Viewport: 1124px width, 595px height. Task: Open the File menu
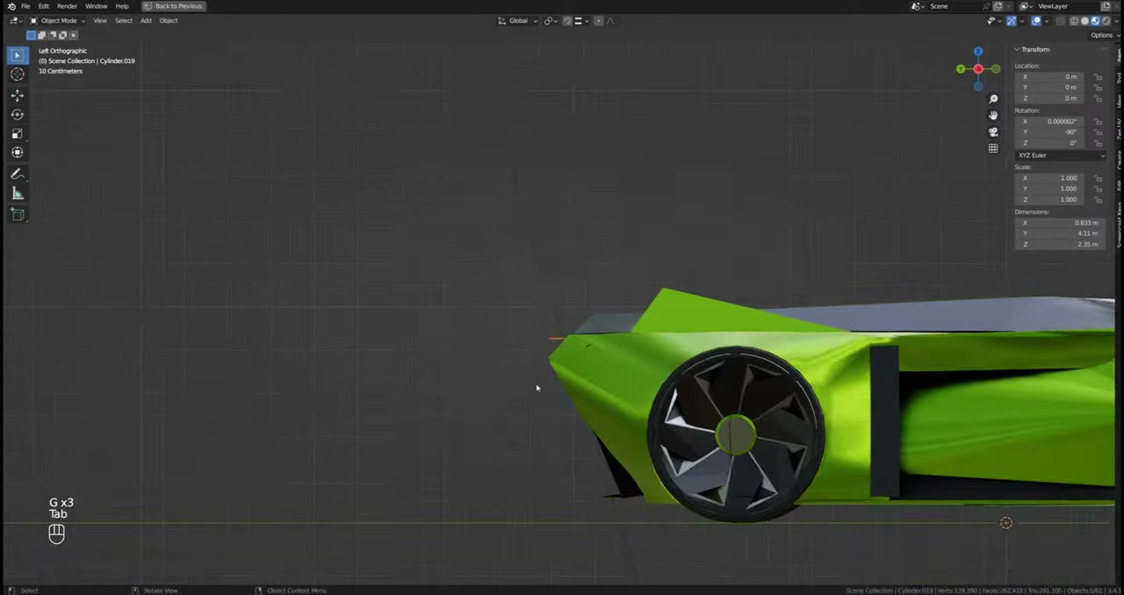tap(25, 6)
